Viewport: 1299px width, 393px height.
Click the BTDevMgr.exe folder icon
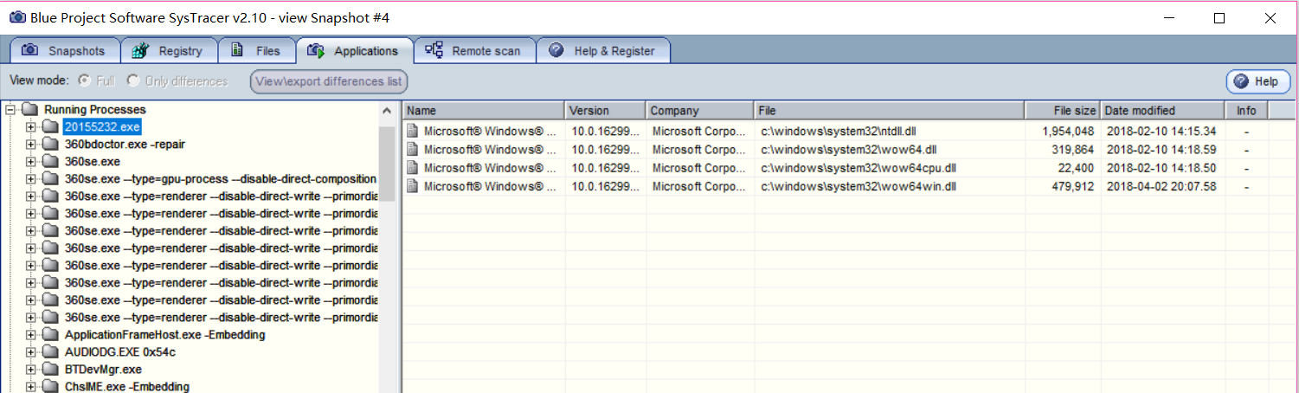(x=50, y=370)
